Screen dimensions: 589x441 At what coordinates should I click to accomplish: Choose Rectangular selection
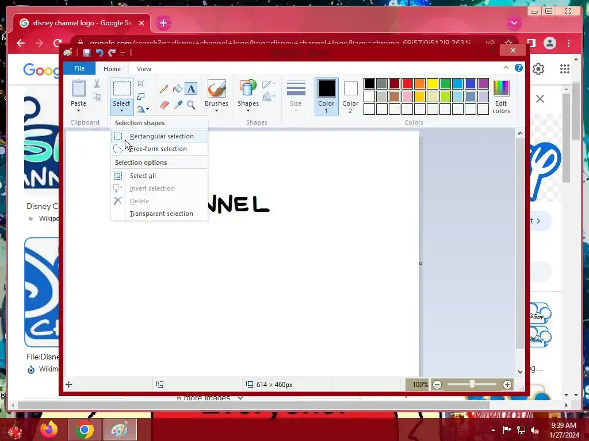tap(159, 136)
